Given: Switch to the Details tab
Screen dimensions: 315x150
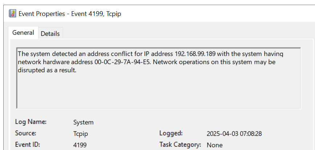Looking at the screenshot, I should pyautogui.click(x=50, y=33).
